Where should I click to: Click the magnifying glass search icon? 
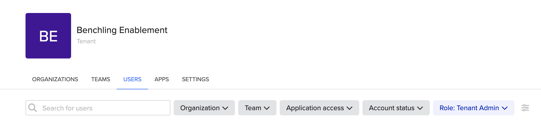(33, 108)
